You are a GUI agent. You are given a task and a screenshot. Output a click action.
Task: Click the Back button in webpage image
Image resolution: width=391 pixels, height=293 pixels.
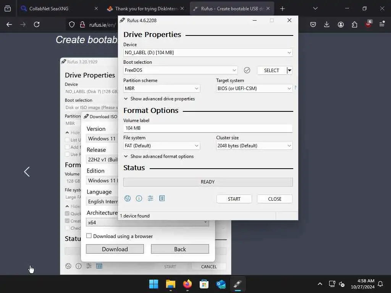(180, 249)
